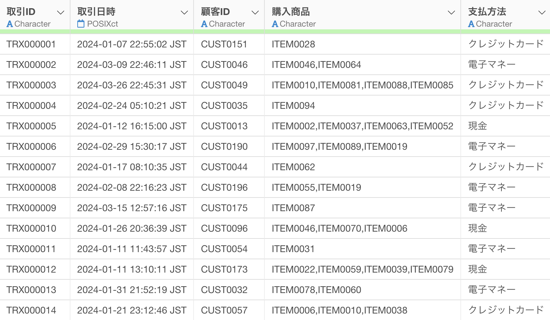Expand the 顧客ID column menu chevron
Screen dimensions: 550x320
point(255,13)
